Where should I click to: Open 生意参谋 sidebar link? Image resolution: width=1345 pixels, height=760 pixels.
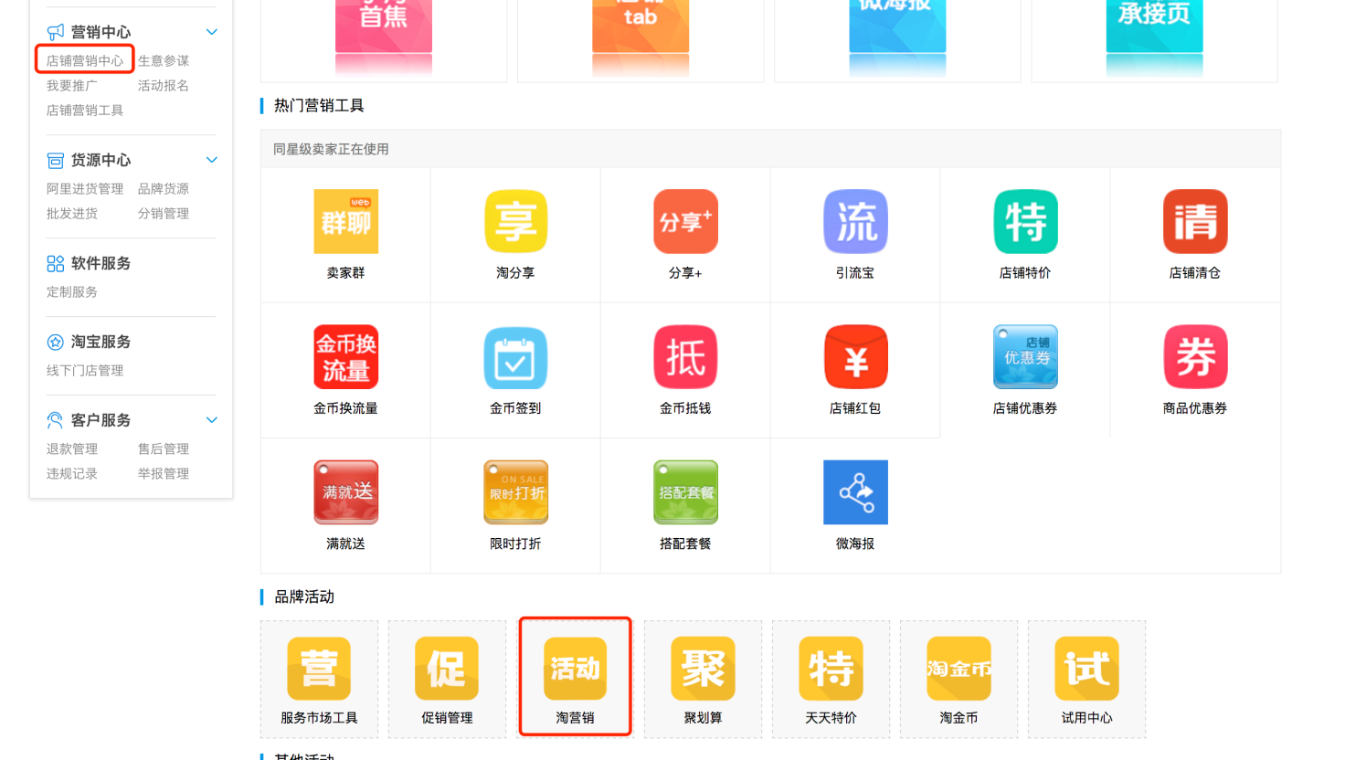(x=164, y=60)
